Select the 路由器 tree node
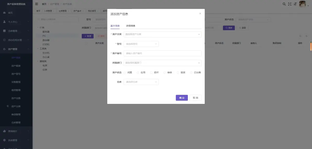Viewport: 312px width, 149px height. pyautogui.click(x=46, y=40)
